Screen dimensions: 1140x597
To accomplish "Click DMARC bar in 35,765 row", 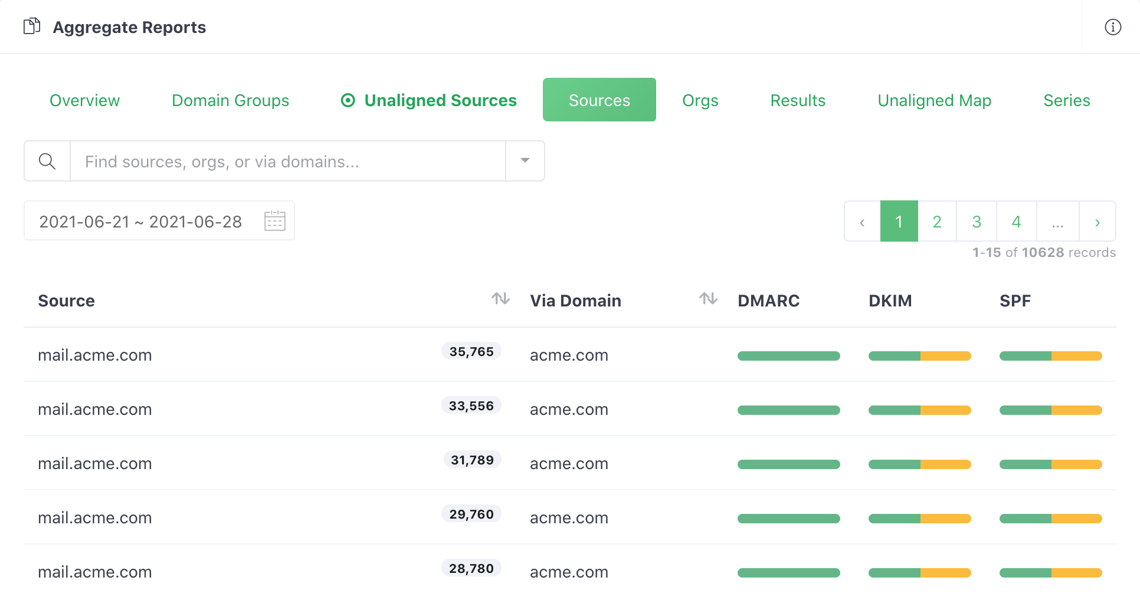I will 789,356.
